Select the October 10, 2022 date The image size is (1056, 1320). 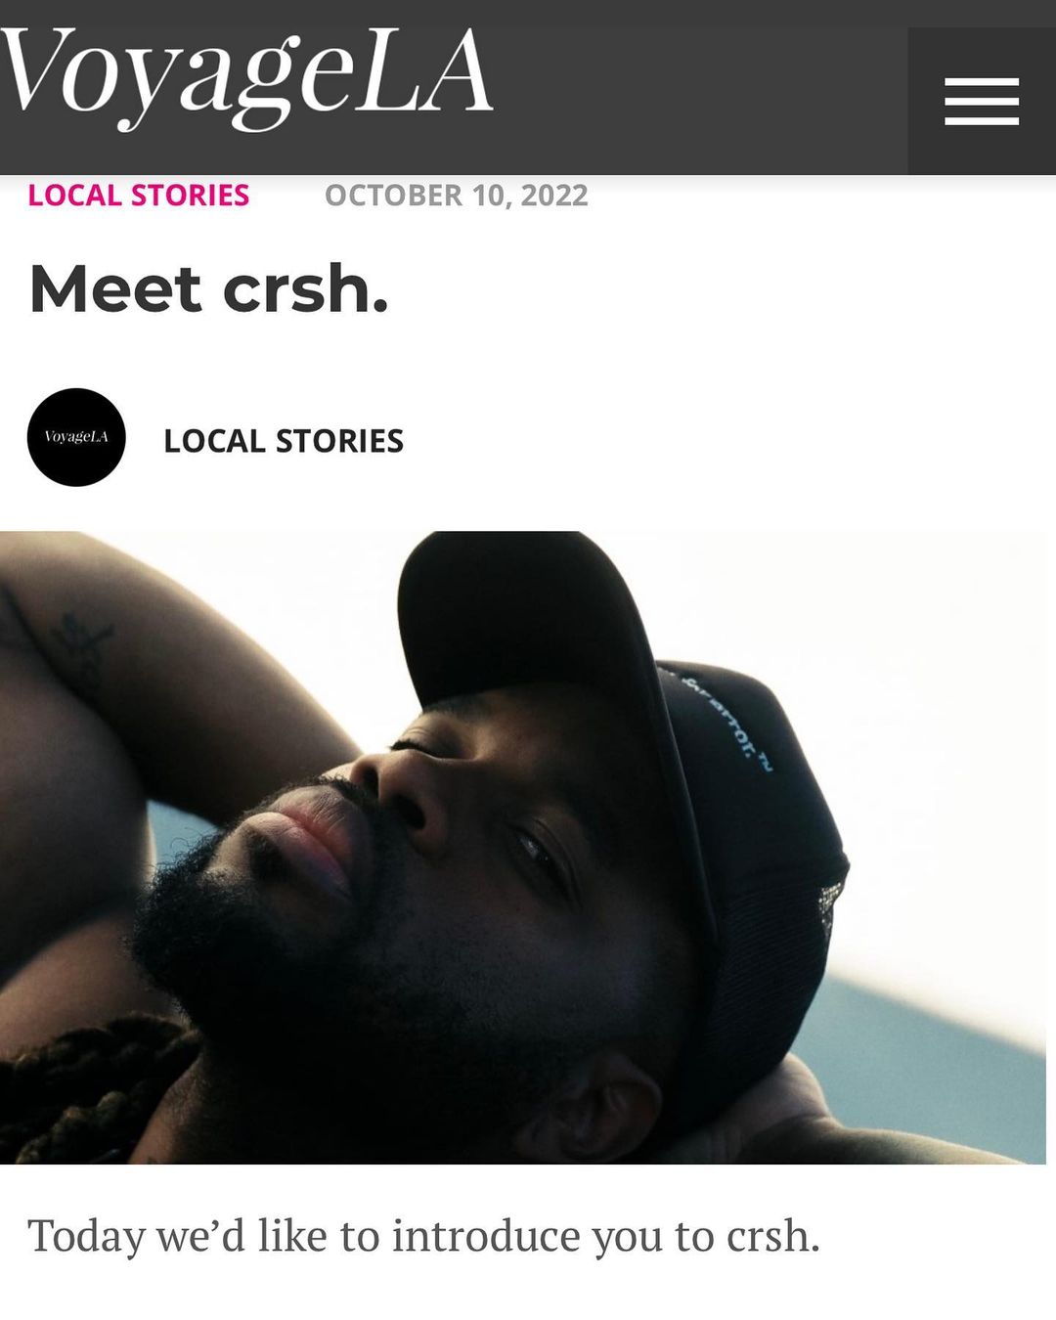457,195
